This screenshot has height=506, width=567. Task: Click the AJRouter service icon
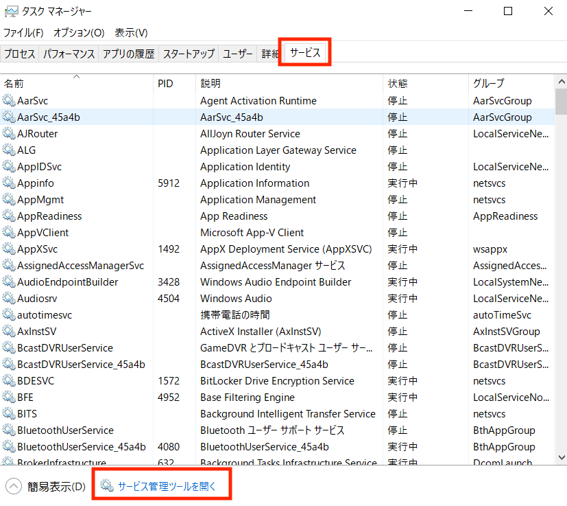(10, 133)
